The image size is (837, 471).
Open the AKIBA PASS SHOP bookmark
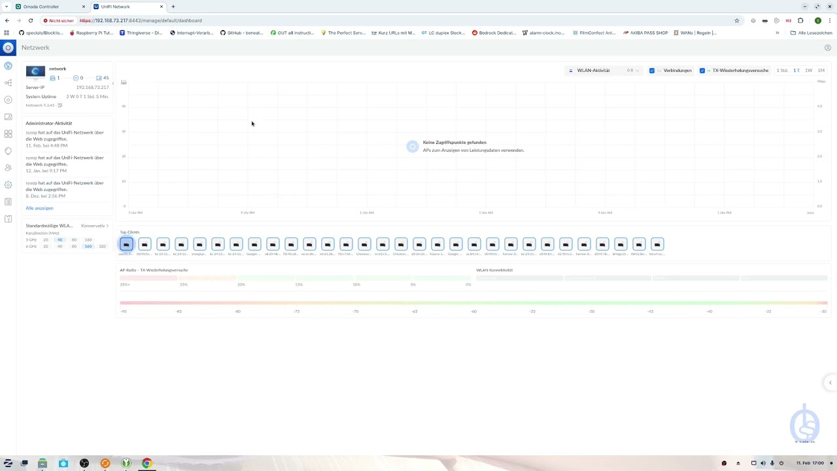[645, 33]
